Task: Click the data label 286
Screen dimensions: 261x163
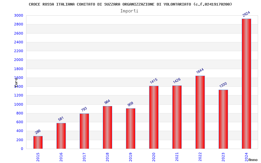Action: (38, 132)
